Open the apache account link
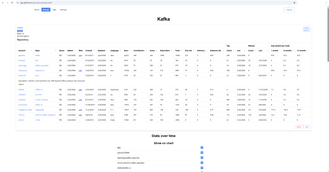This screenshot has width=329, height=172. click(22, 55)
